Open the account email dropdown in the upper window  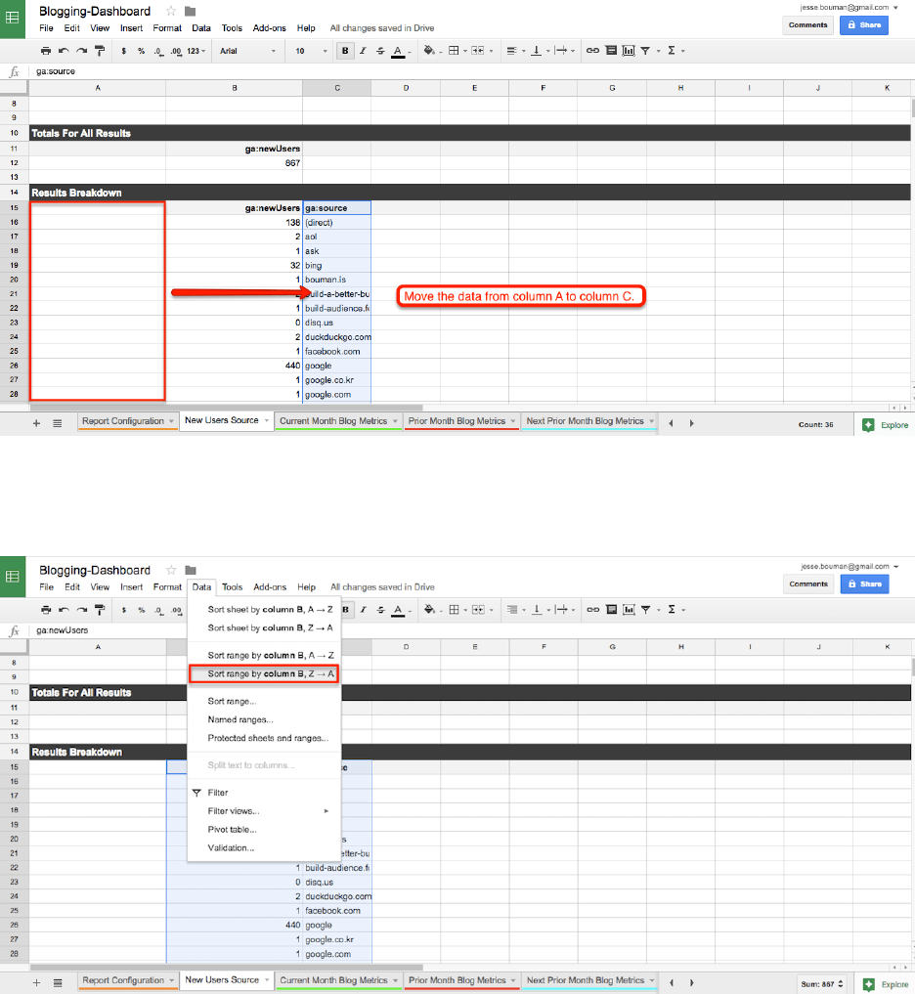click(896, 8)
